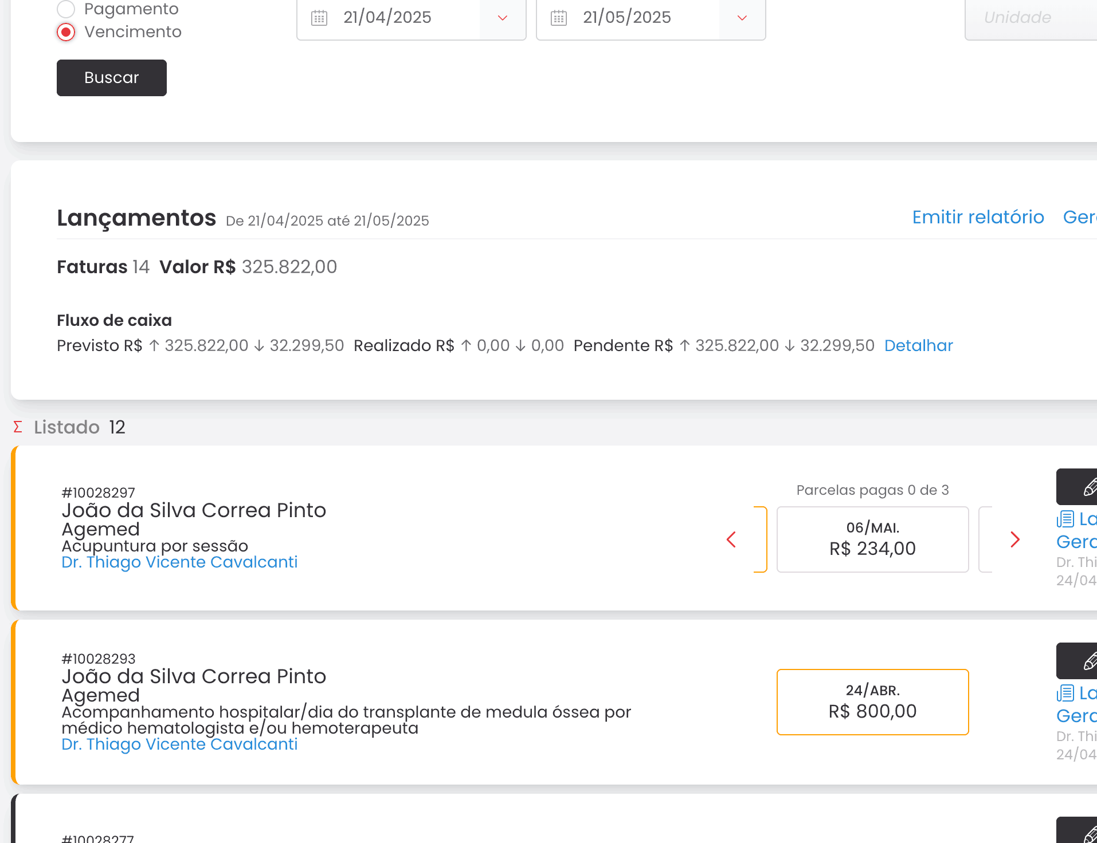Click the sigma icon next to Listado
This screenshot has width=1097, height=843.
(x=18, y=427)
